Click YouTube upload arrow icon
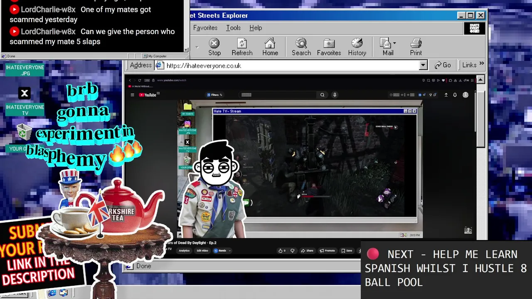532x299 pixels. 446,95
